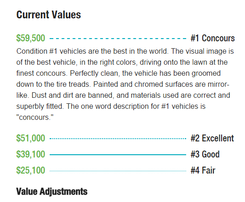Click the Concours condition description paragraph
The image size is (245, 202).
125,84
